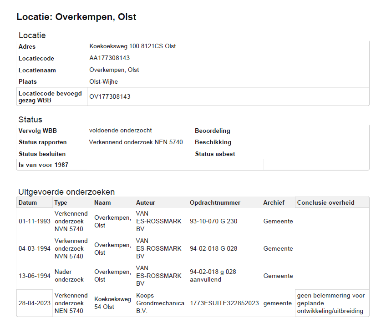Screen dimensions: 381x323
Task: Click the 'Status asbest' label
Action: click(x=215, y=154)
